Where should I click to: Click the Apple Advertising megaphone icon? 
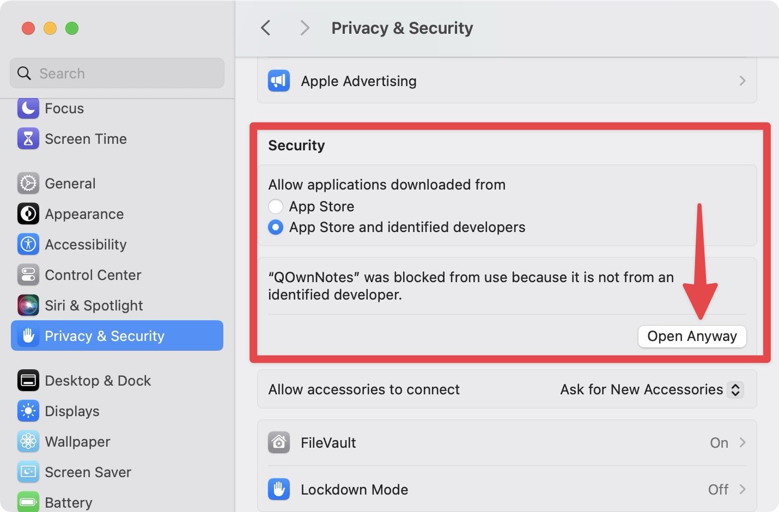(279, 81)
